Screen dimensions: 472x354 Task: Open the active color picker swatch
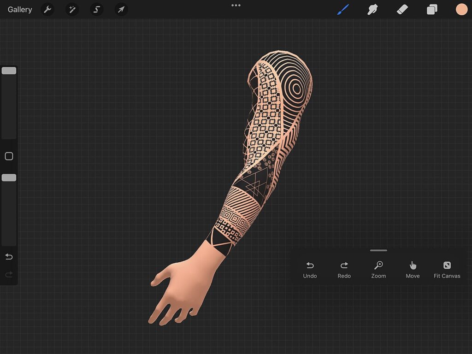(461, 9)
